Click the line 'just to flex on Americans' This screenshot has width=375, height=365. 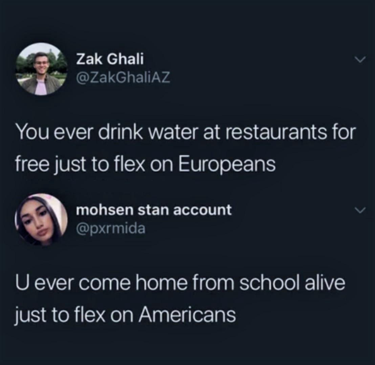tap(126, 315)
